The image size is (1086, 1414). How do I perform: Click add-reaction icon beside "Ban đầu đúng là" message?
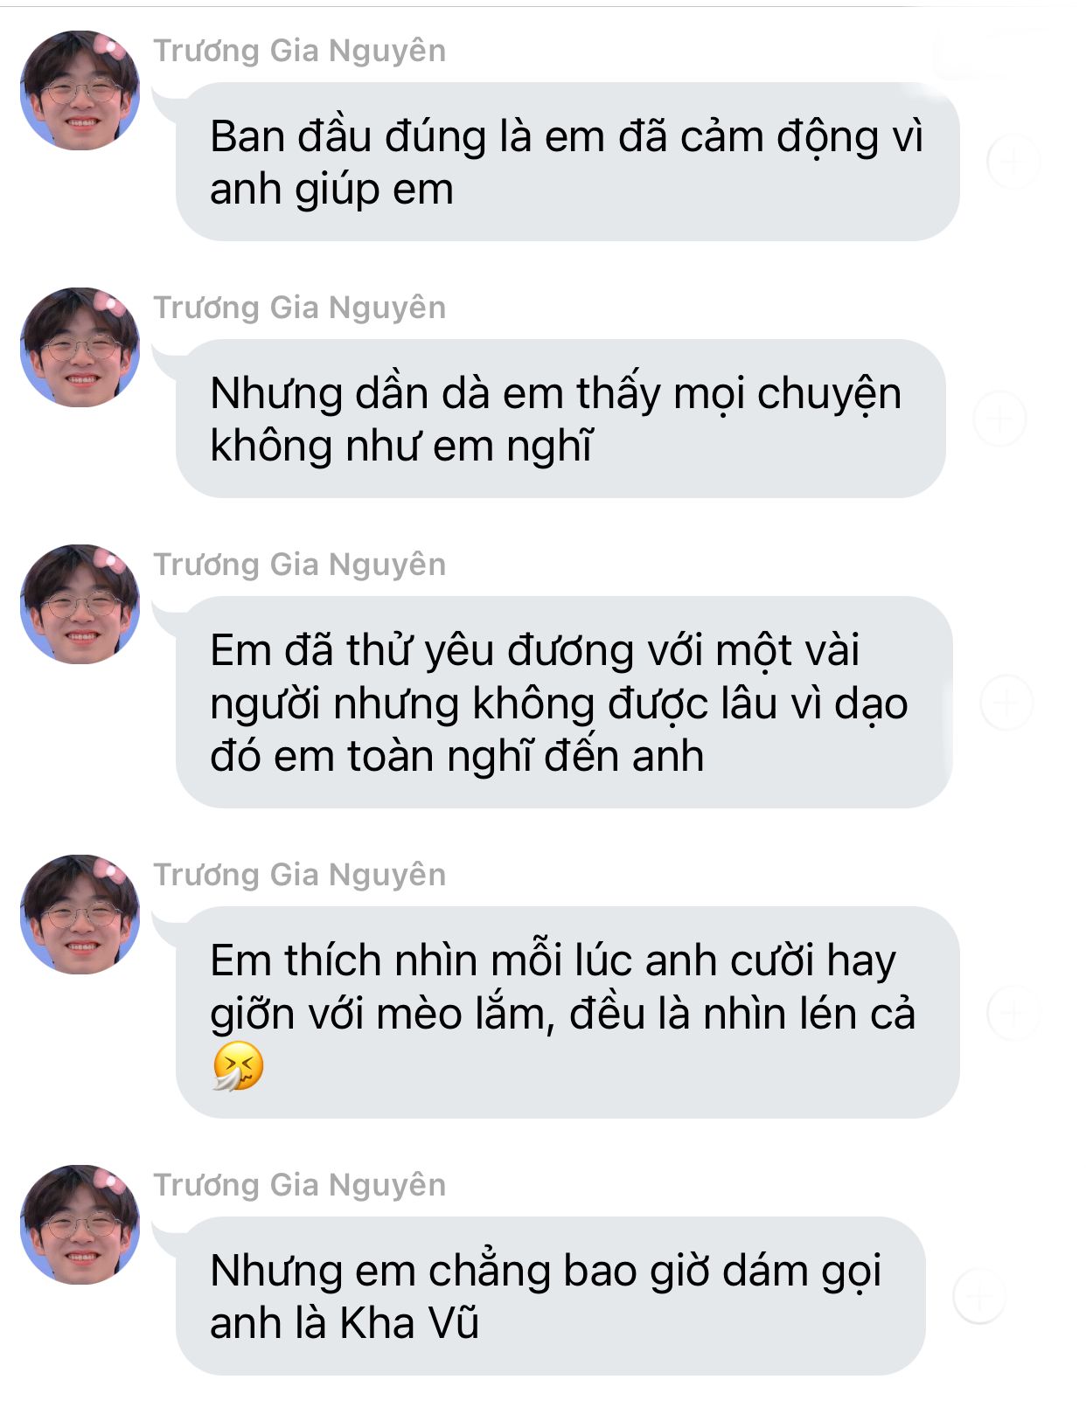coord(1013,162)
